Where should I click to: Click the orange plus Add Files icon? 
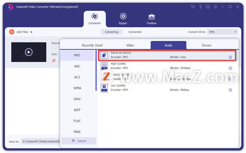click(x=11, y=32)
